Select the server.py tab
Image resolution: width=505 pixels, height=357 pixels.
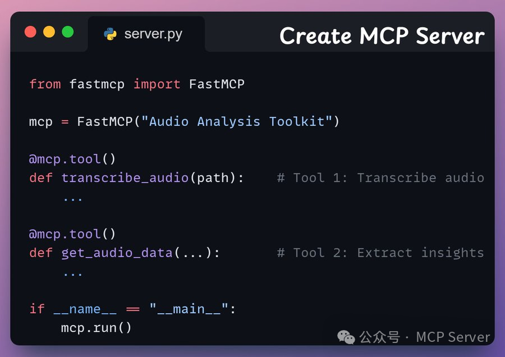[146, 34]
